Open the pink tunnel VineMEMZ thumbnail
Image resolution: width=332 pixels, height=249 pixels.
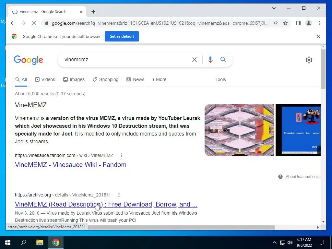239,130
